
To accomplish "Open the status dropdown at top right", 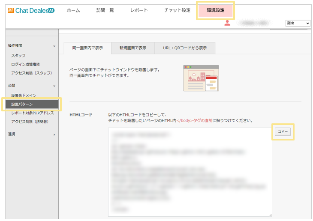I will point(298,24).
